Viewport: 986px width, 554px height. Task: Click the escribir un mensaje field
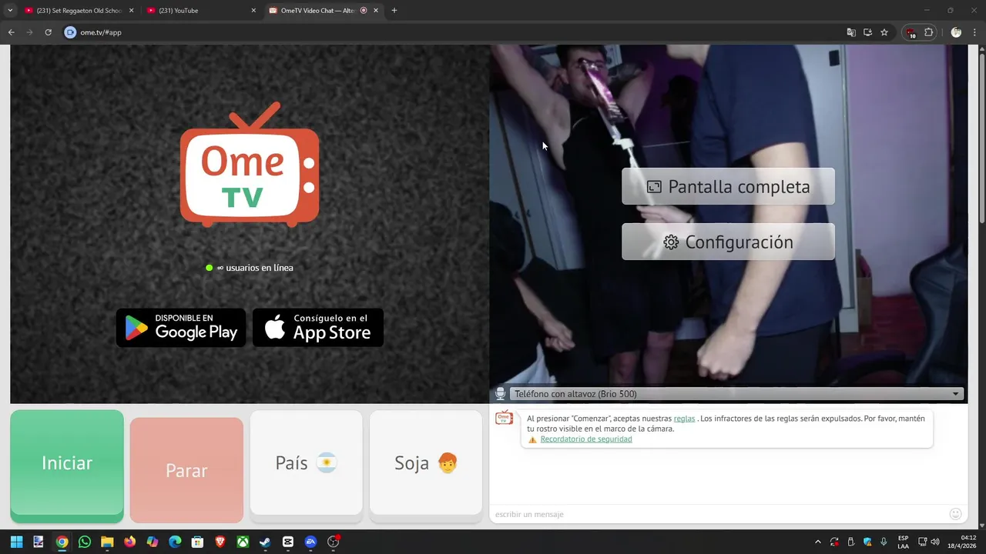[x=716, y=514]
